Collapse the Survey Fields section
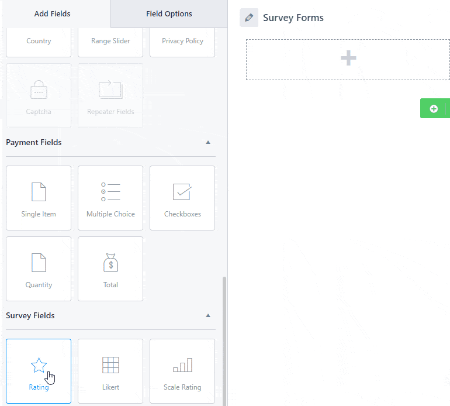 208,315
